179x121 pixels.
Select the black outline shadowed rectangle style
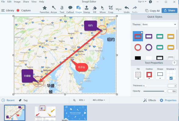click(x=160, y=58)
